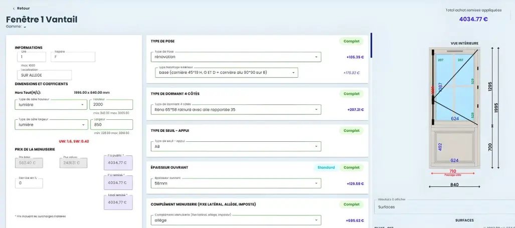Image resolution: width=515 pixels, height=228 pixels.
Task: Click the Remise en % field
Action: pyautogui.click(x=29, y=183)
